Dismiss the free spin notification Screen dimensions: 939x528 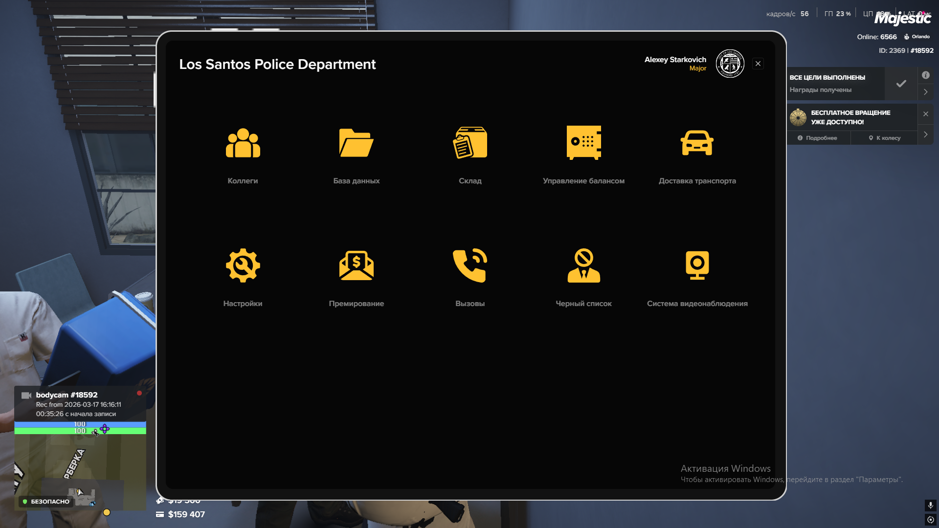pyautogui.click(x=925, y=114)
